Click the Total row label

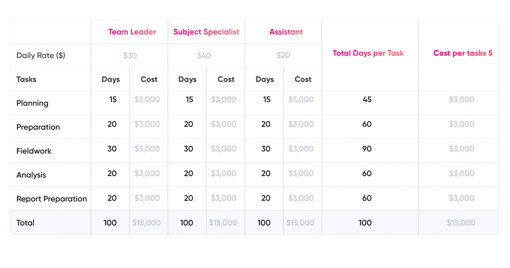[x=25, y=222]
